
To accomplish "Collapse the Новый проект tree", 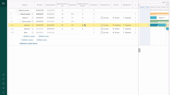I will 18,14.
